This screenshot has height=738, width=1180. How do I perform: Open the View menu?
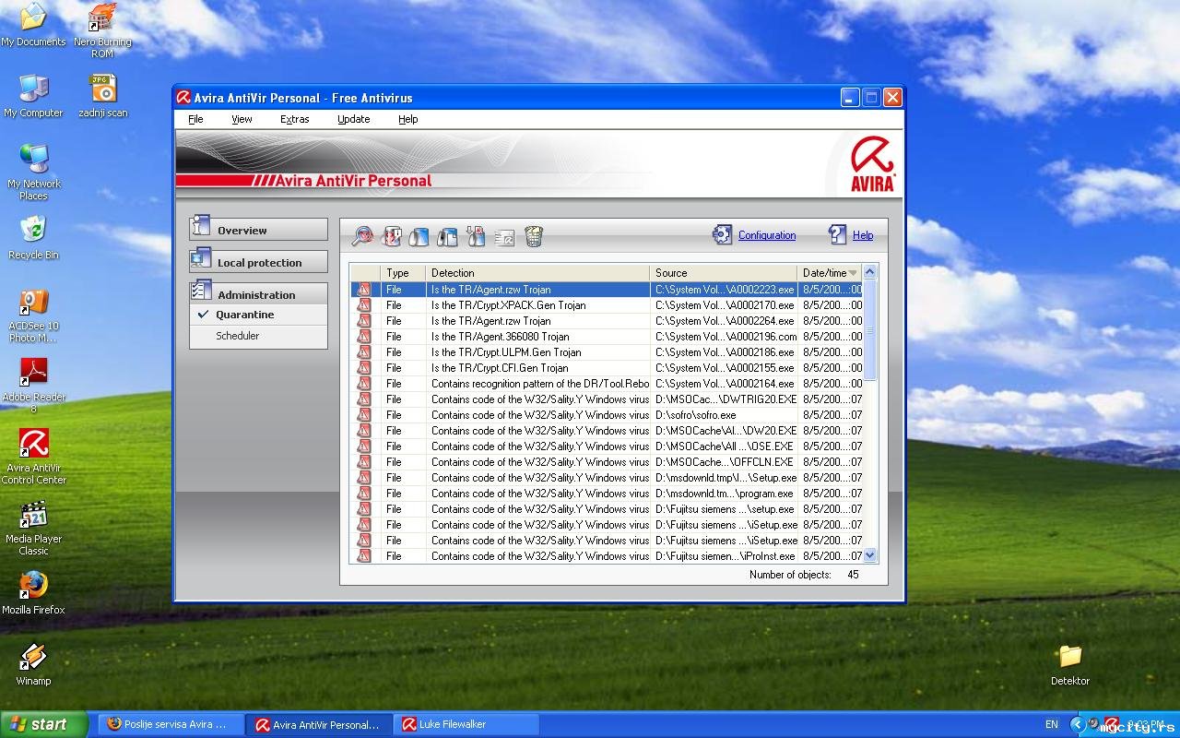point(242,119)
